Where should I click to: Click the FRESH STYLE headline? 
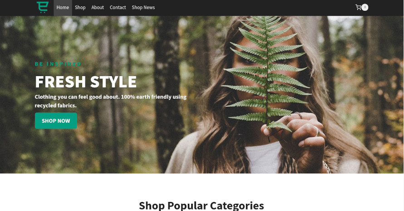point(86,82)
